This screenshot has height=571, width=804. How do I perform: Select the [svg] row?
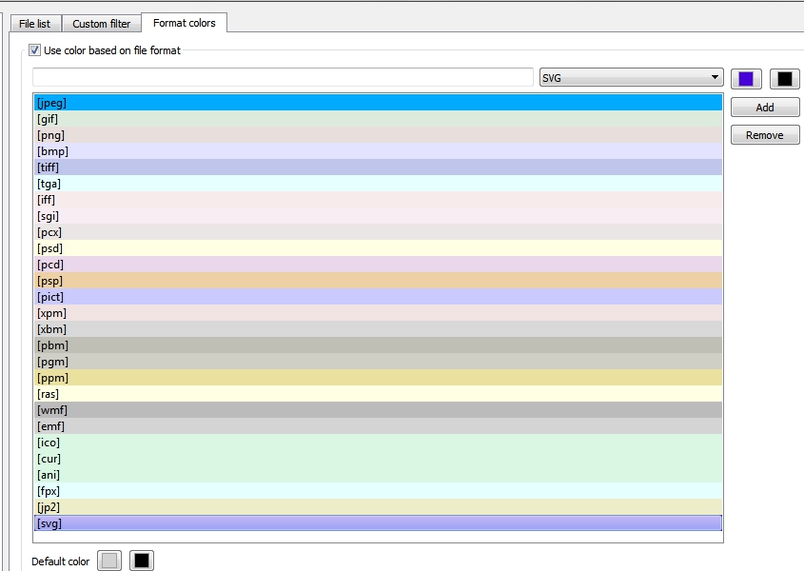378,523
